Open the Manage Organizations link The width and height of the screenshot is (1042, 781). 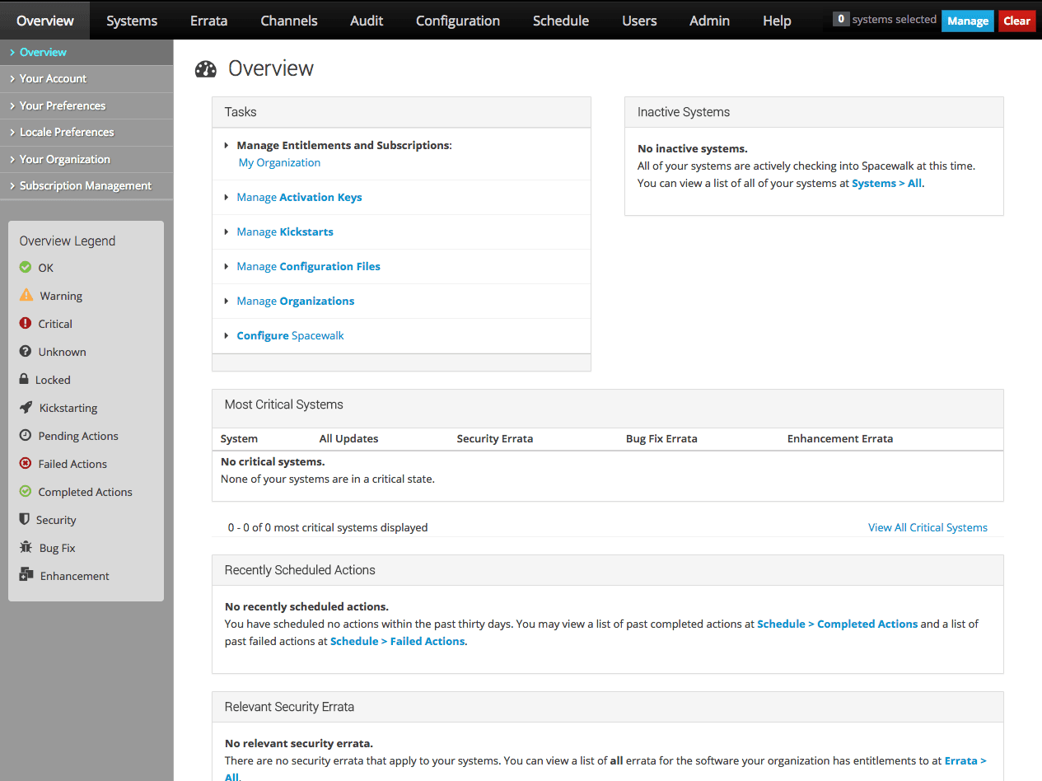pyautogui.click(x=296, y=301)
